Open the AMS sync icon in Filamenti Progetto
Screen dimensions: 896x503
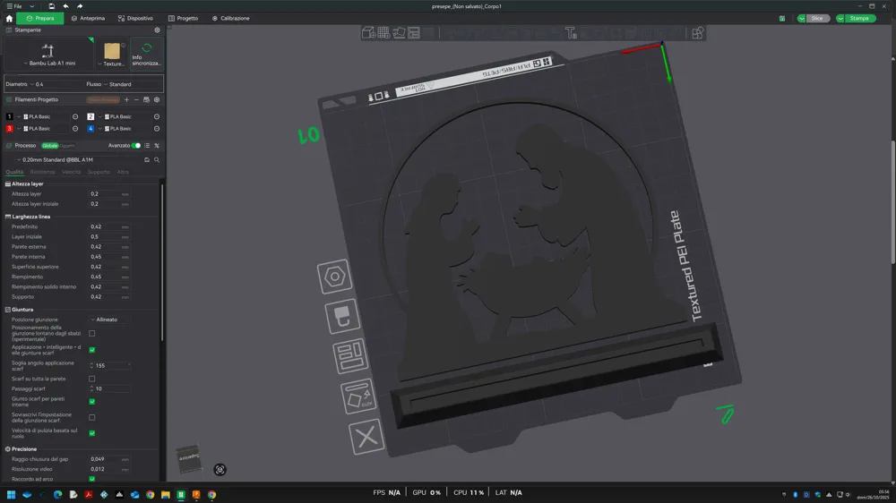(x=146, y=99)
